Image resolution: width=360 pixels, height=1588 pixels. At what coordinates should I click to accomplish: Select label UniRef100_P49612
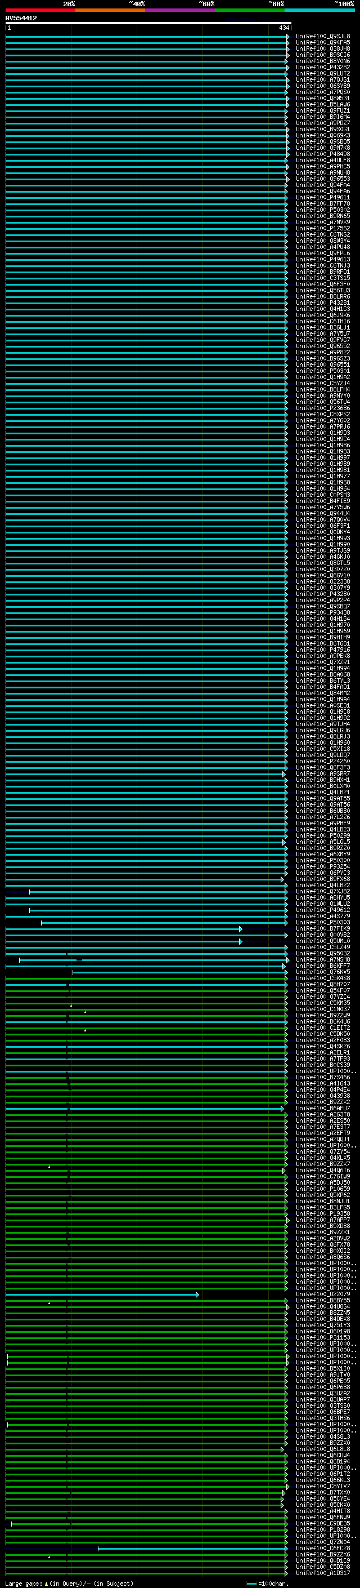(322, 910)
